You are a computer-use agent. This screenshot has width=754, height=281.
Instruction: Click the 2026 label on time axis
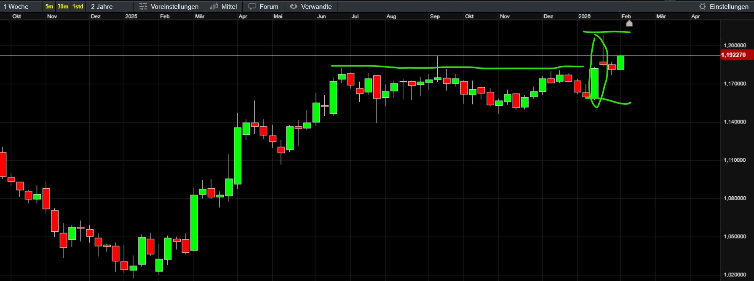tap(584, 16)
